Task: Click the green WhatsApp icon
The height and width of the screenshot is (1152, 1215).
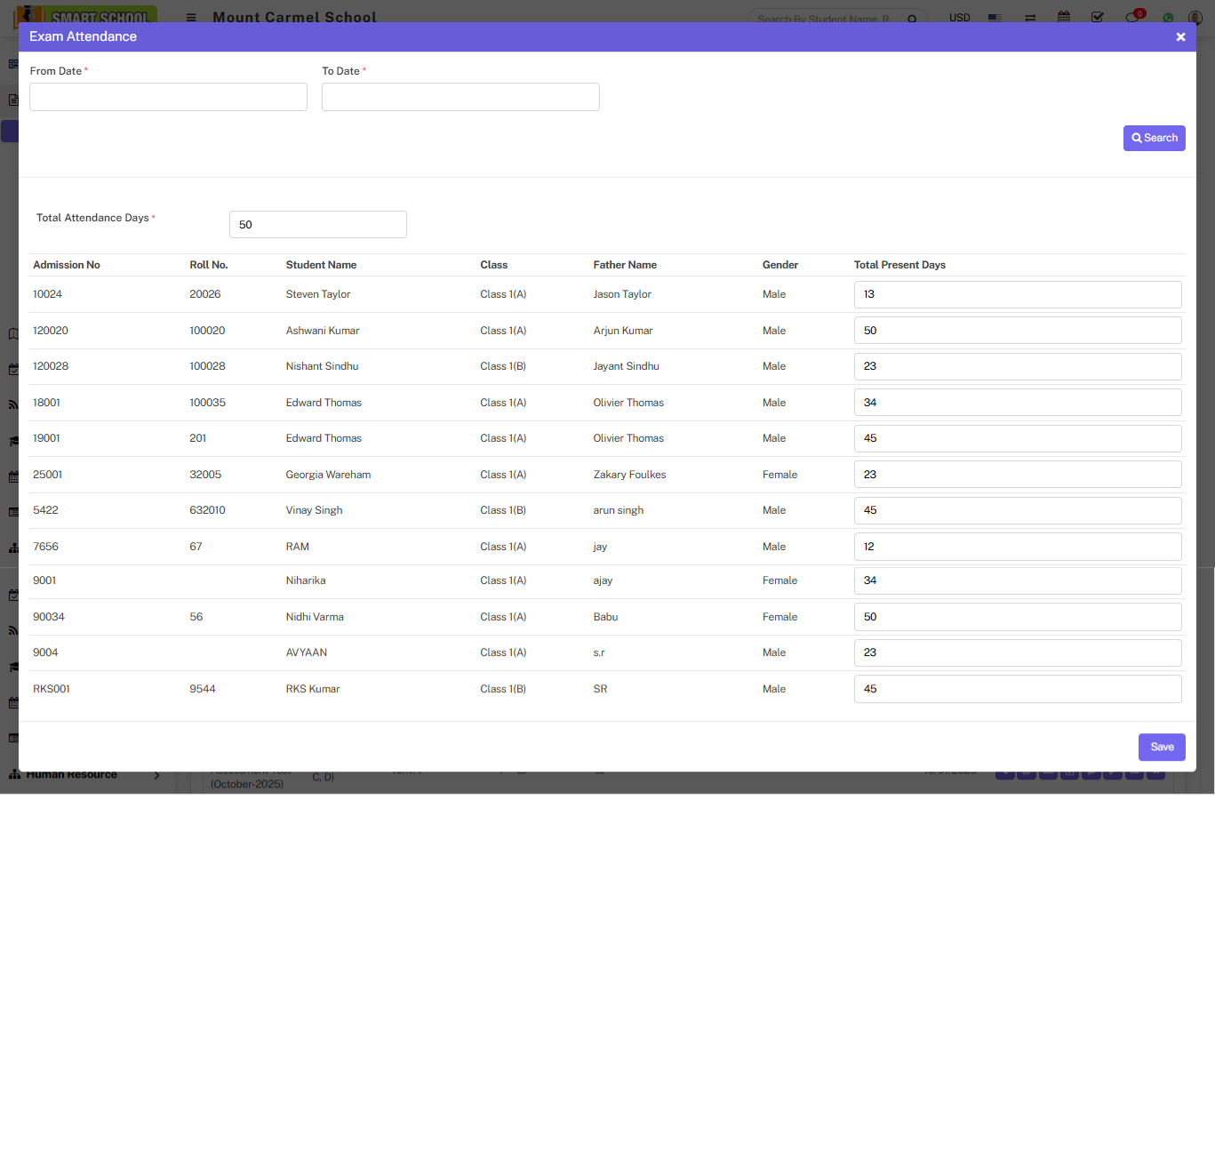Action: coord(1168,18)
